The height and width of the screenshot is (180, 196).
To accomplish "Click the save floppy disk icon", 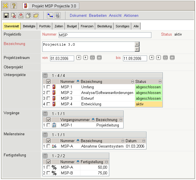I will [x=6, y=16].
